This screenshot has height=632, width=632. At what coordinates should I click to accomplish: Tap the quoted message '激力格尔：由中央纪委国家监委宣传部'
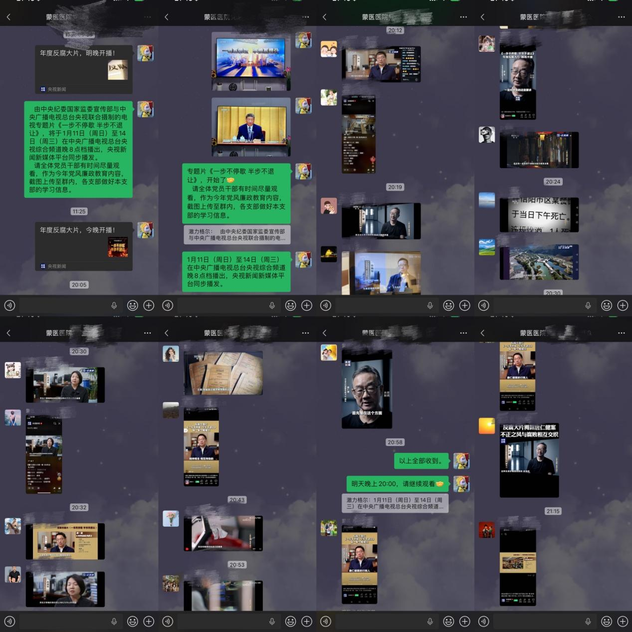click(237, 235)
